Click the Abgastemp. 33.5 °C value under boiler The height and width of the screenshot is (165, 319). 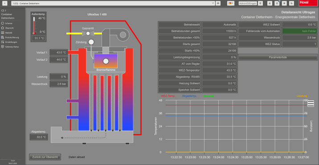(39, 137)
